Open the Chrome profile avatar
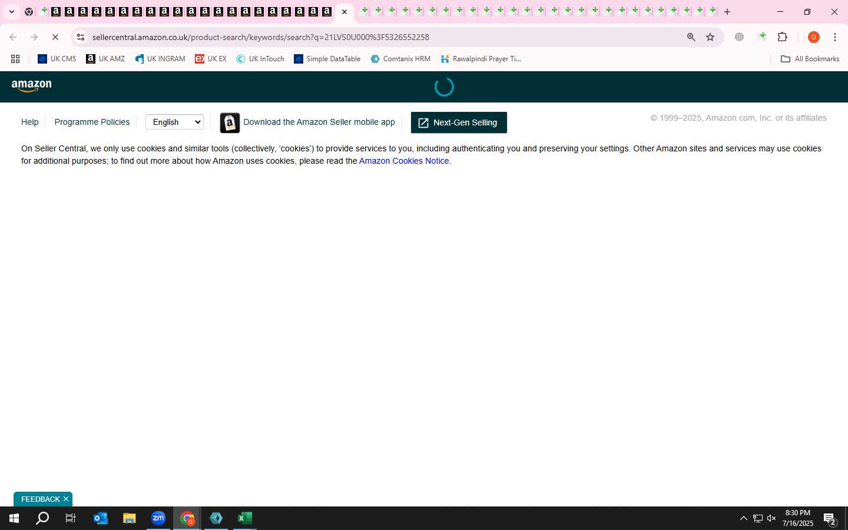This screenshot has width=848, height=530. click(814, 37)
